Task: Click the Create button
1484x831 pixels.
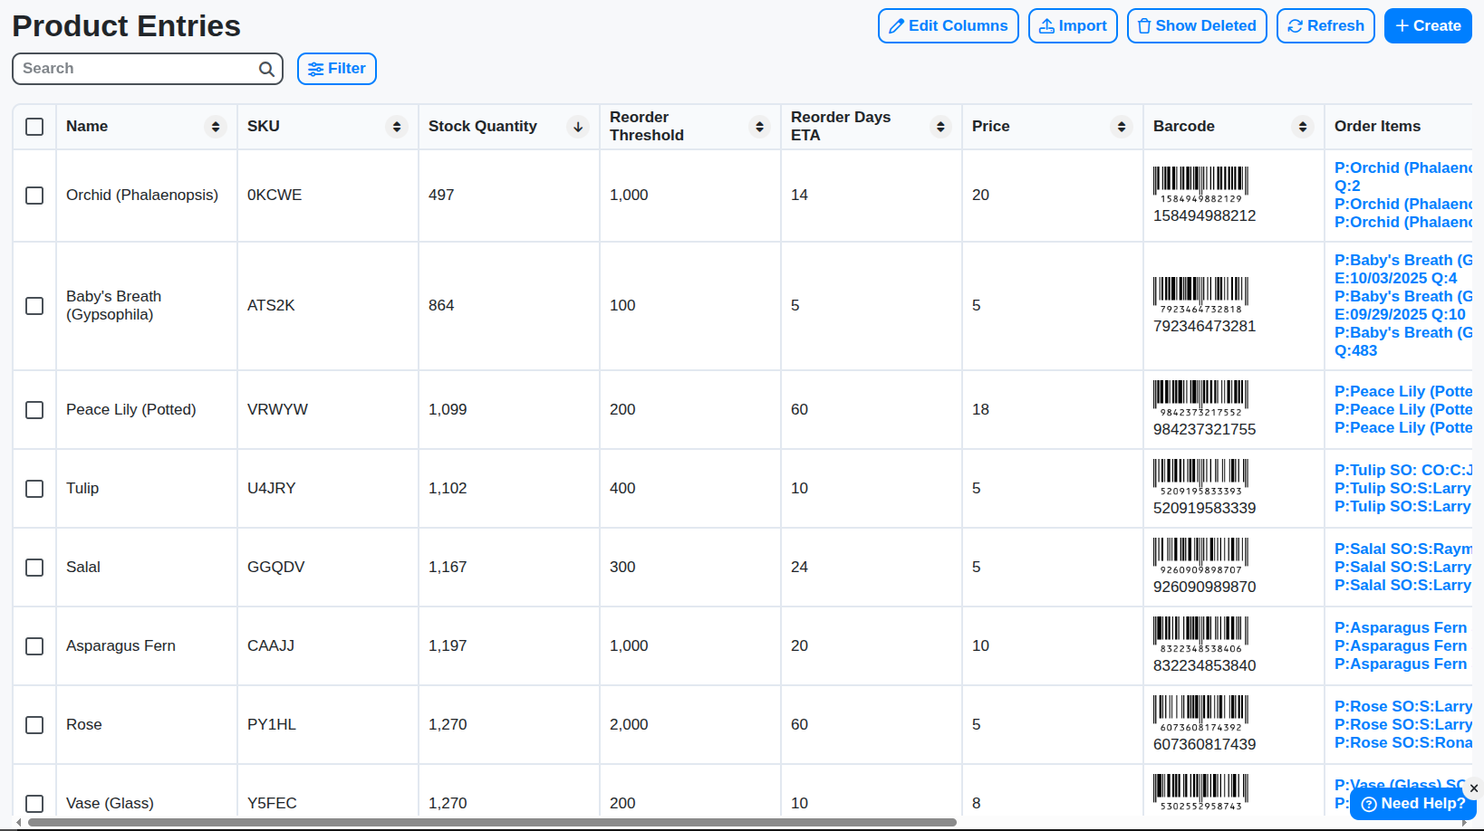Action: [x=1428, y=25]
